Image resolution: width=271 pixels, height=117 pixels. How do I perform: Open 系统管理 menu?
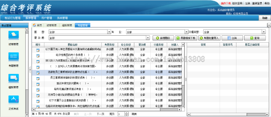click(x=62, y=18)
